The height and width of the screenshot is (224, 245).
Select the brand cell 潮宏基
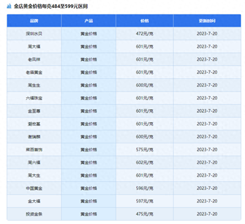pos(34,124)
